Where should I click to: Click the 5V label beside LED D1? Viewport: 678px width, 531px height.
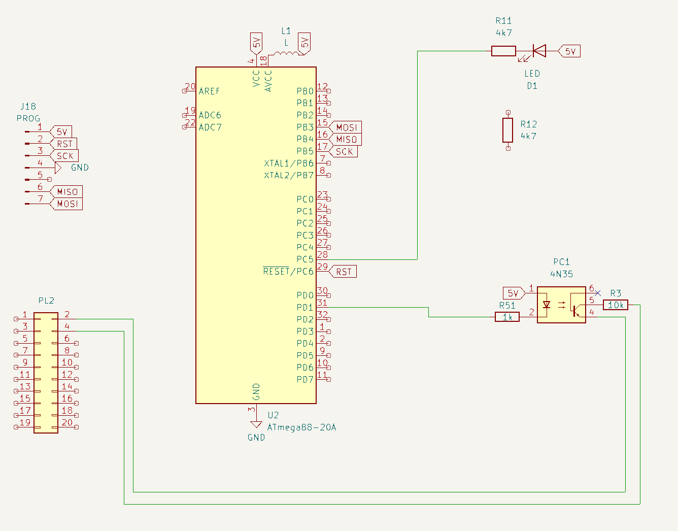point(569,51)
